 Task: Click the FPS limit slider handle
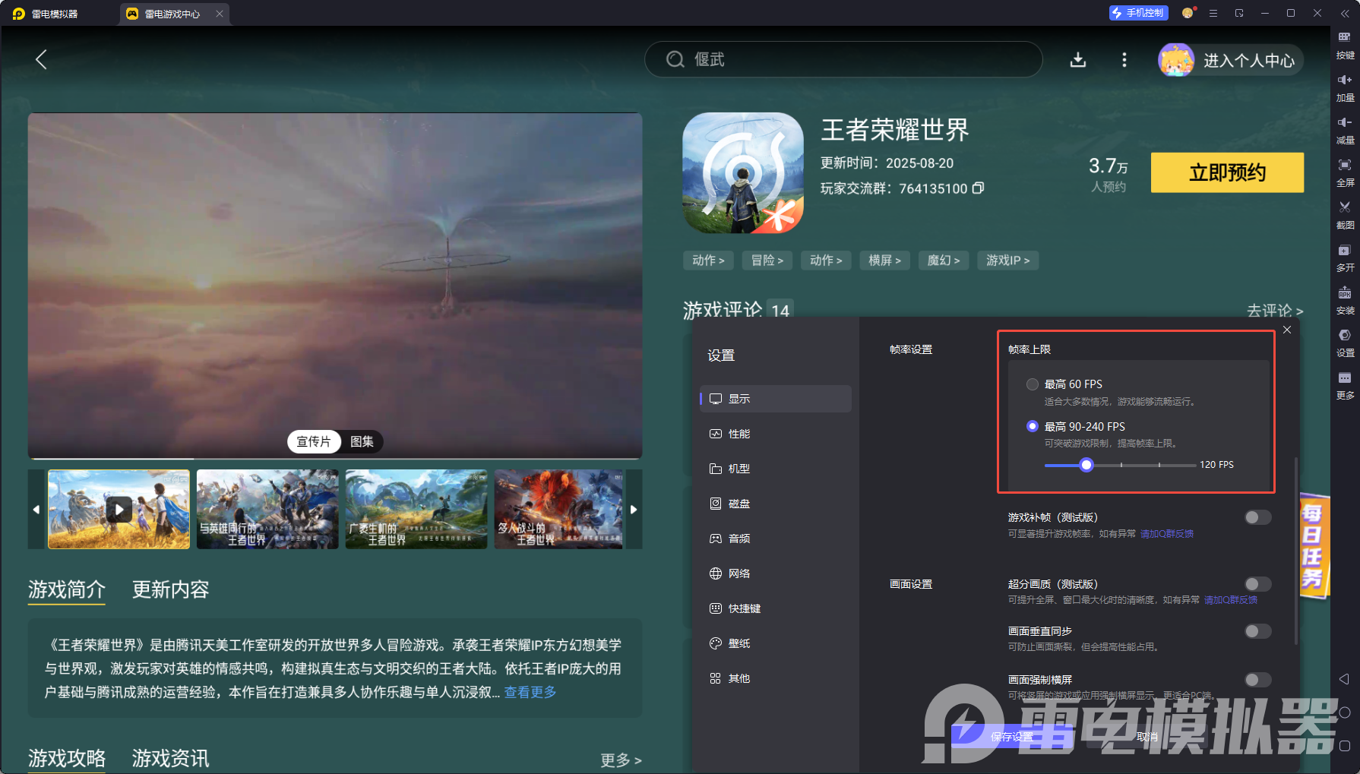pyautogui.click(x=1086, y=465)
